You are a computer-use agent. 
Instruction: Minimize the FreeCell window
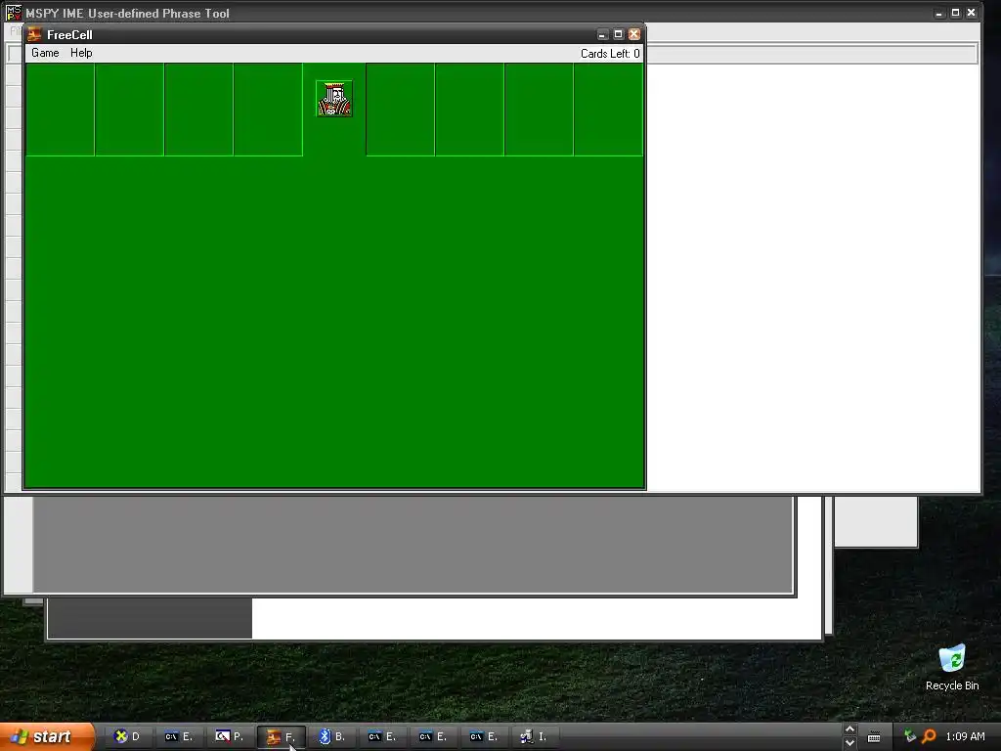pyautogui.click(x=602, y=34)
